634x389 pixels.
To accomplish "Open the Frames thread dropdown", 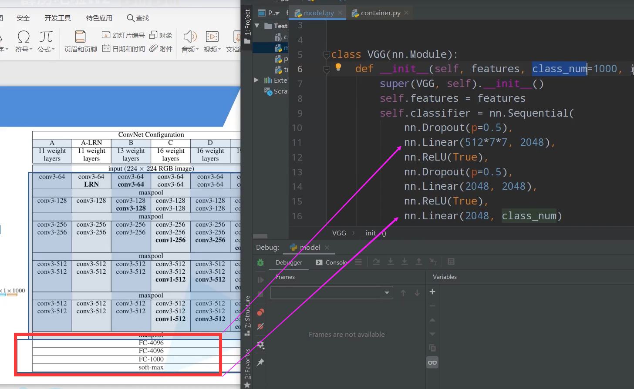I will [387, 293].
